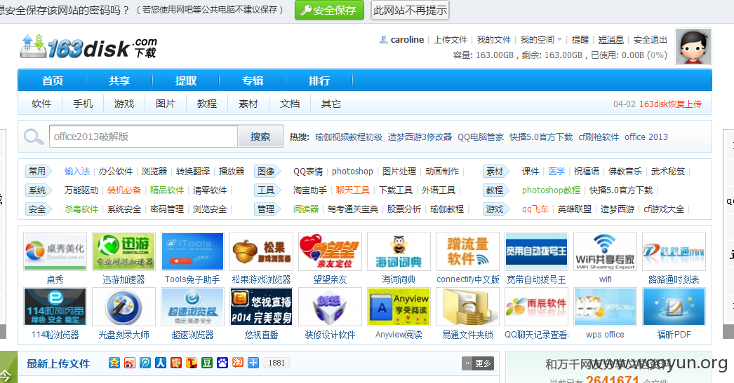734x383 pixels.
Task: Select 手机 category in sub-navigation
Action: click(83, 104)
